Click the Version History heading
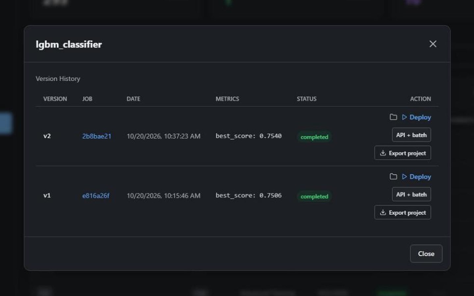The height and width of the screenshot is (296, 474). (58, 79)
